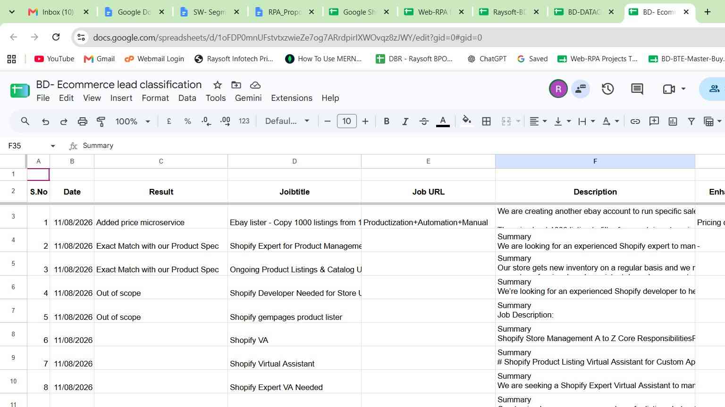Open the fill color bucket tool
Screen dimensions: 725x407
tap(466, 121)
